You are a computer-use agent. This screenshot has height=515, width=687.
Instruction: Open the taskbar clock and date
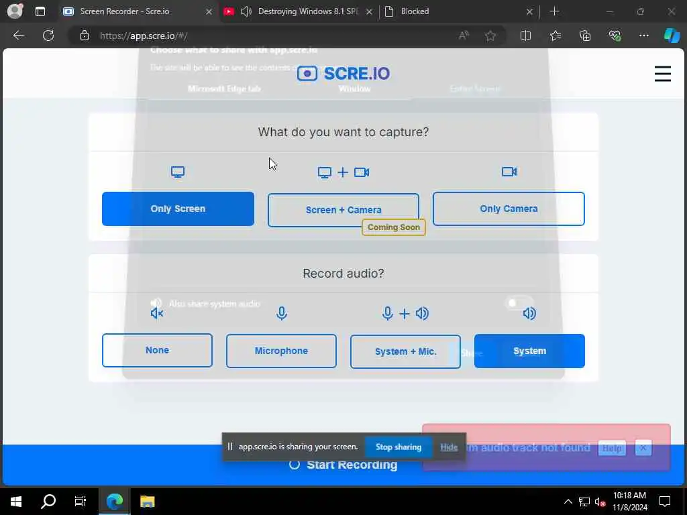point(629,502)
